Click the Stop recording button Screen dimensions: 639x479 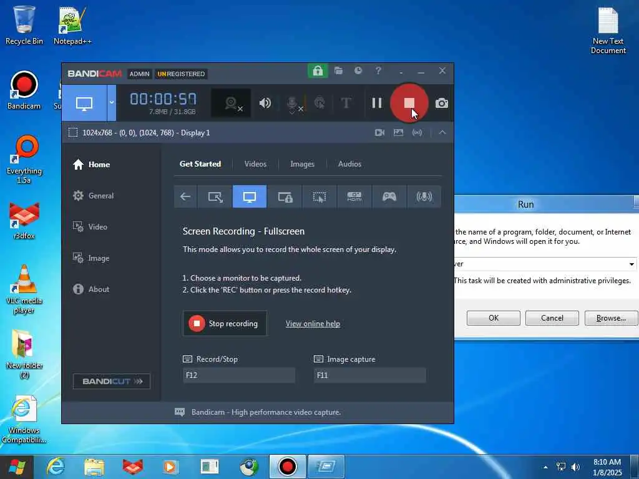(x=225, y=324)
